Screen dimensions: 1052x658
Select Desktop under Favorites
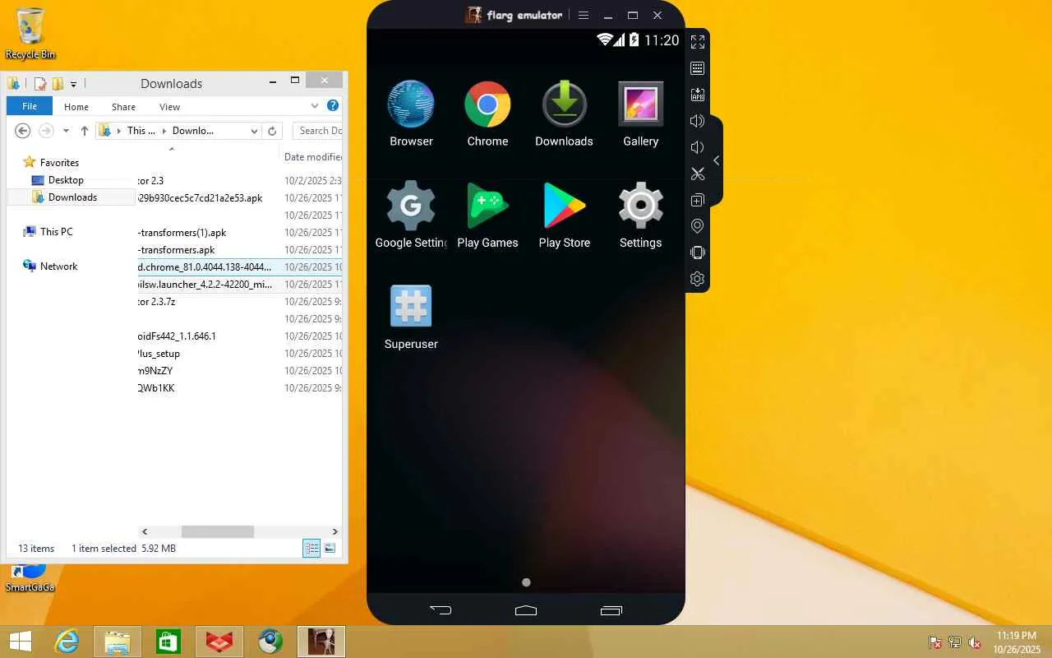tap(66, 180)
